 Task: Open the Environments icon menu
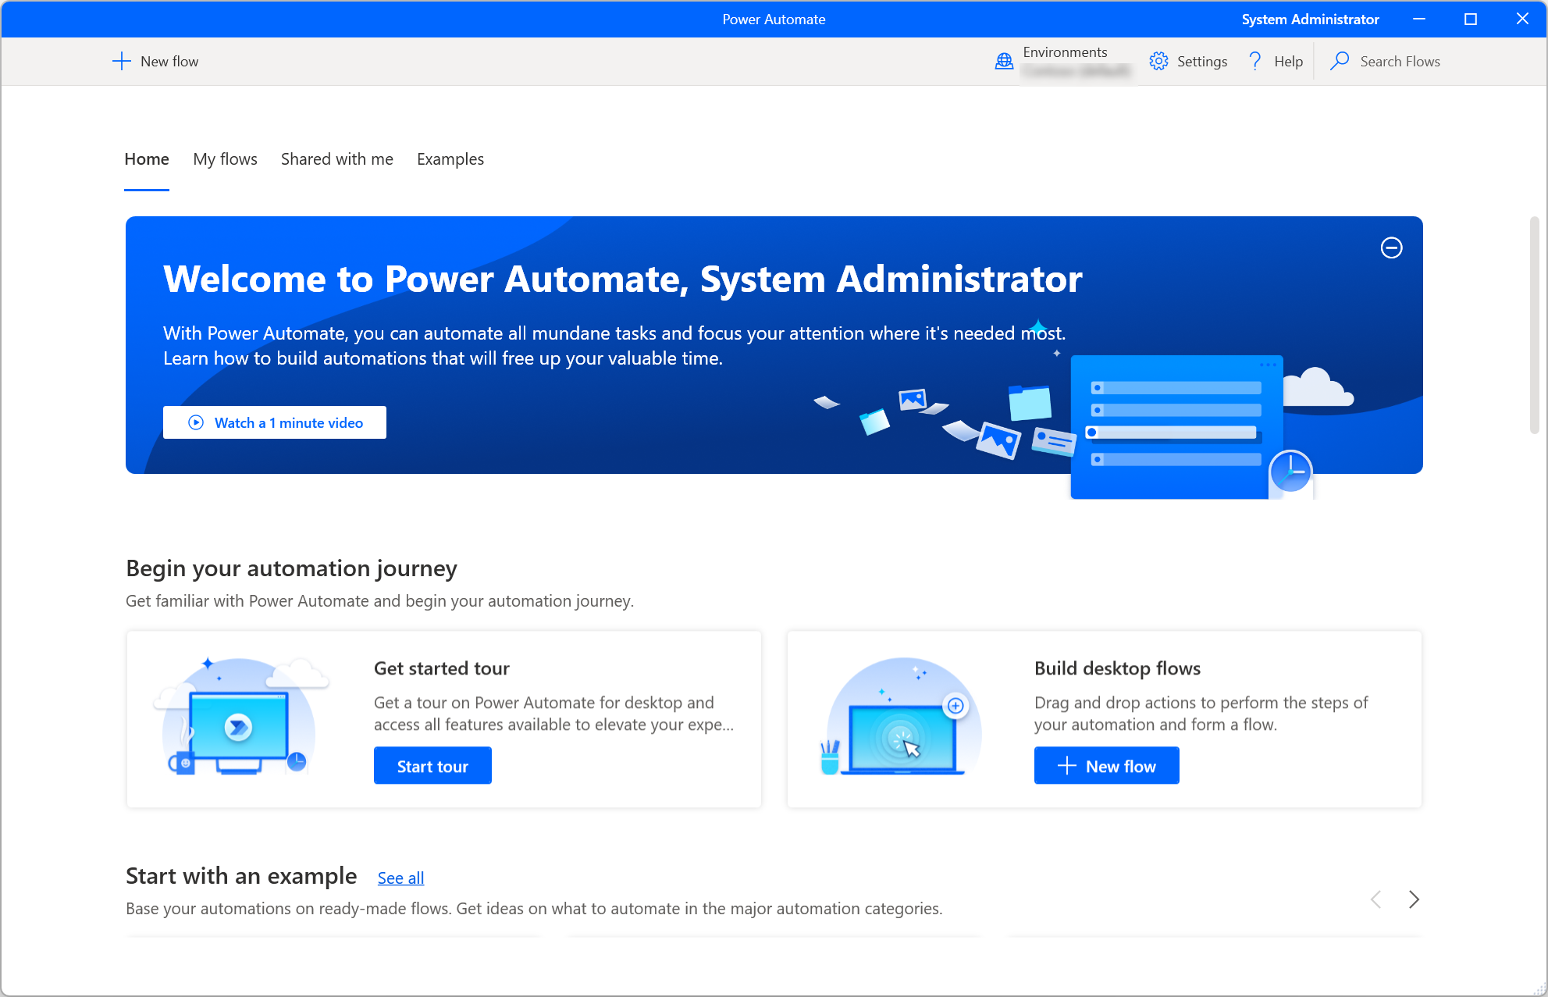(1003, 62)
